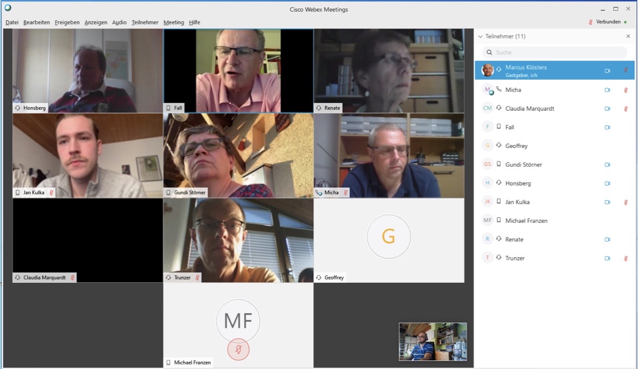
Task: Select Renate name in participant list
Action: coord(514,240)
